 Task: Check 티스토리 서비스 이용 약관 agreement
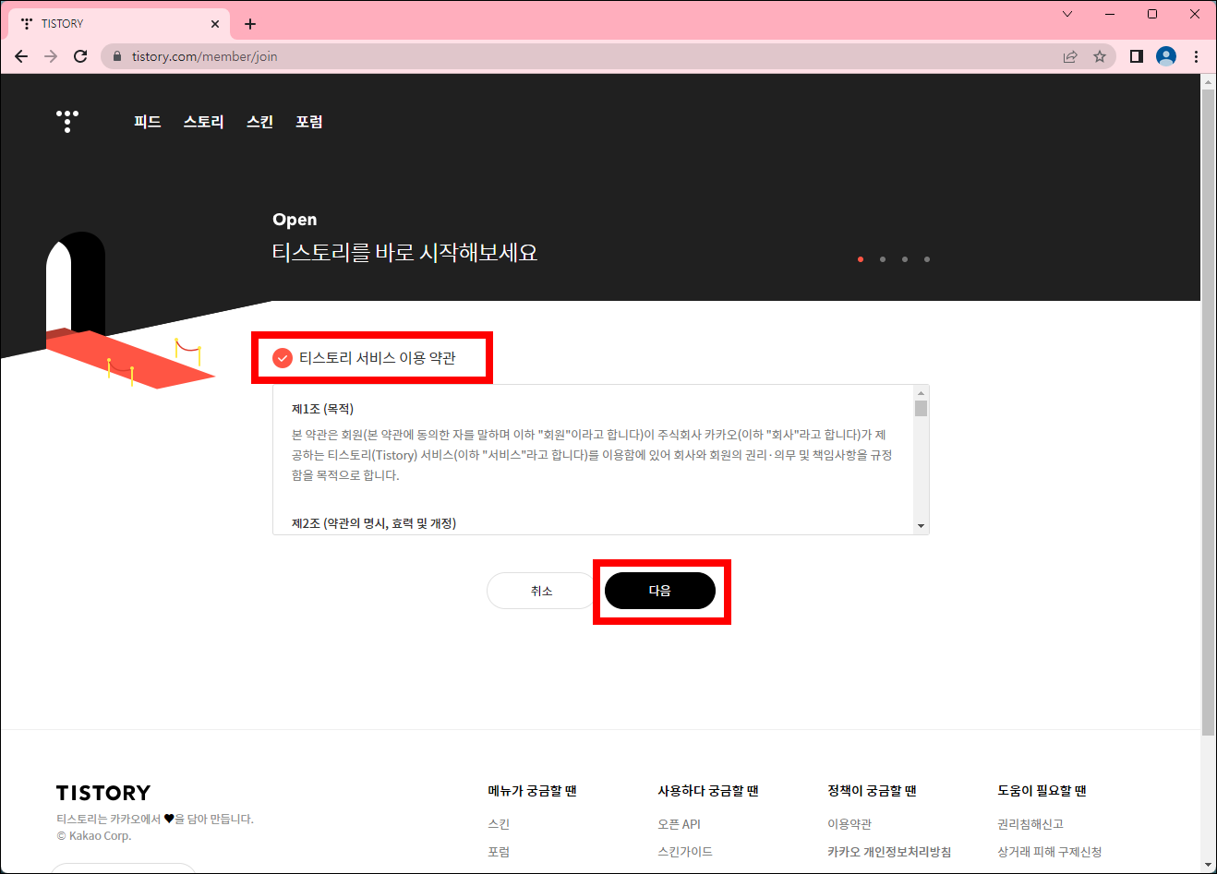click(283, 358)
